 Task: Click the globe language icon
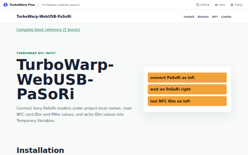[x=232, y=5]
